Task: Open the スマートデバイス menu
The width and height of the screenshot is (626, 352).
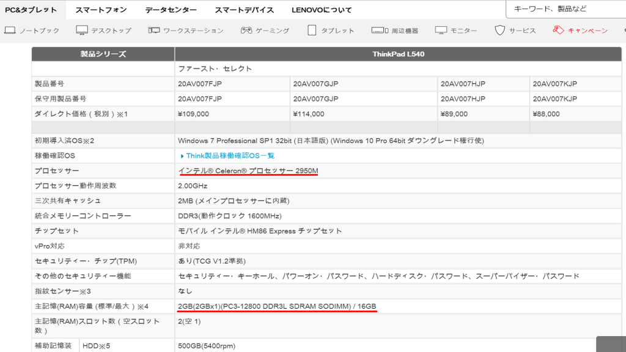Action: pos(244,10)
